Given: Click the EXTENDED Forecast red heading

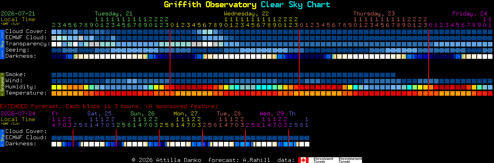Looking at the screenshot, I should pyautogui.click(x=109, y=106).
